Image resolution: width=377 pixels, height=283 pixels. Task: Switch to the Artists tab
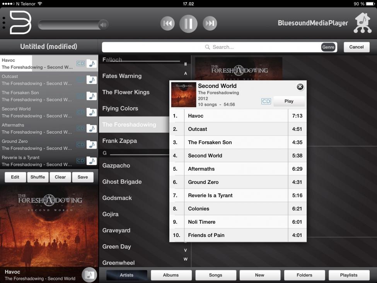pyautogui.click(x=127, y=275)
